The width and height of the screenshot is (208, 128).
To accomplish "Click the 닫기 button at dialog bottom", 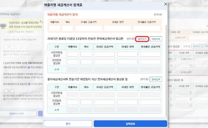I will (x=68, y=124).
